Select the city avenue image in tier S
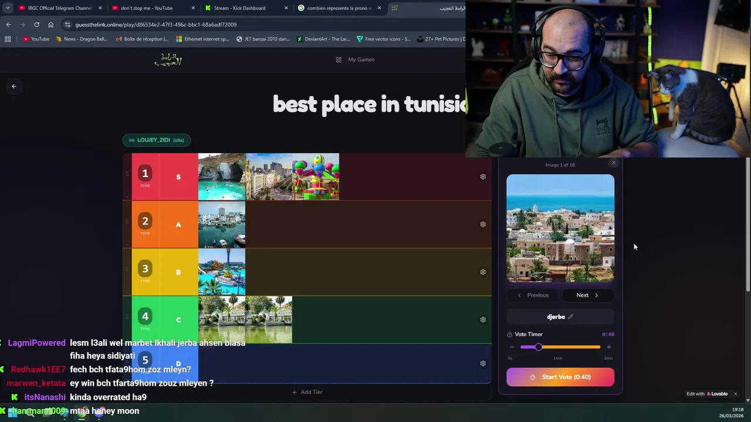 pyautogui.click(x=269, y=176)
